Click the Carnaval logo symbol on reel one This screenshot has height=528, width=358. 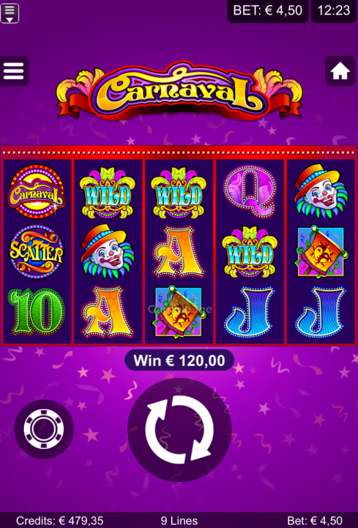point(36,192)
